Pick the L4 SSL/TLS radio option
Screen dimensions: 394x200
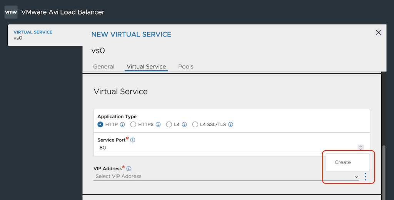click(x=195, y=125)
